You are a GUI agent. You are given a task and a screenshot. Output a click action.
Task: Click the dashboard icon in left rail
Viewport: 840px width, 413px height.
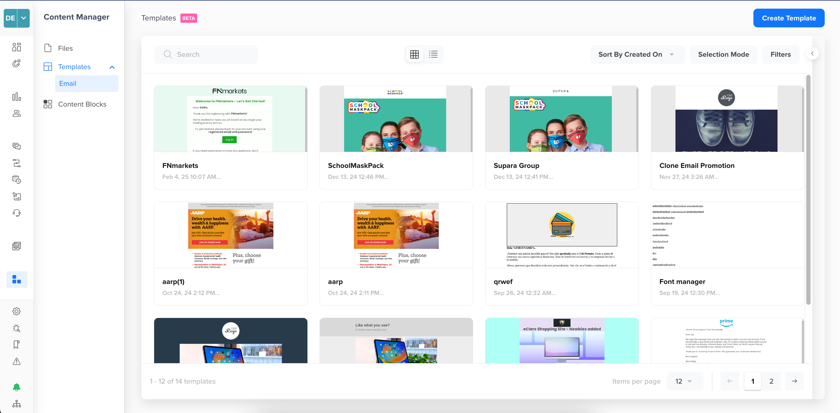click(16, 47)
